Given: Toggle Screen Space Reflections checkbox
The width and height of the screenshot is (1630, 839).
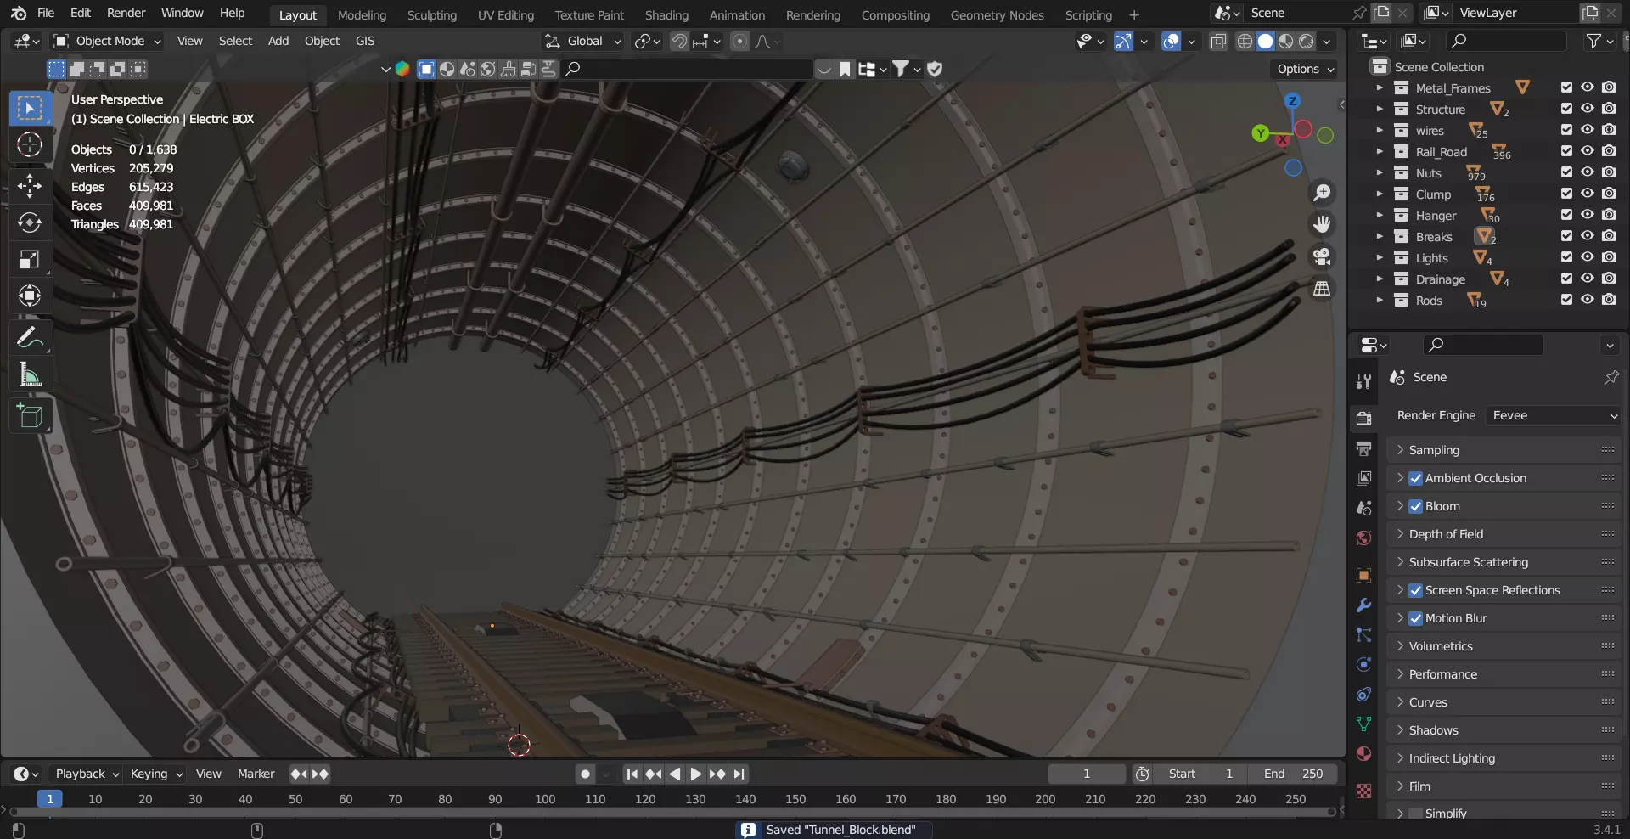Looking at the screenshot, I should click(1415, 590).
